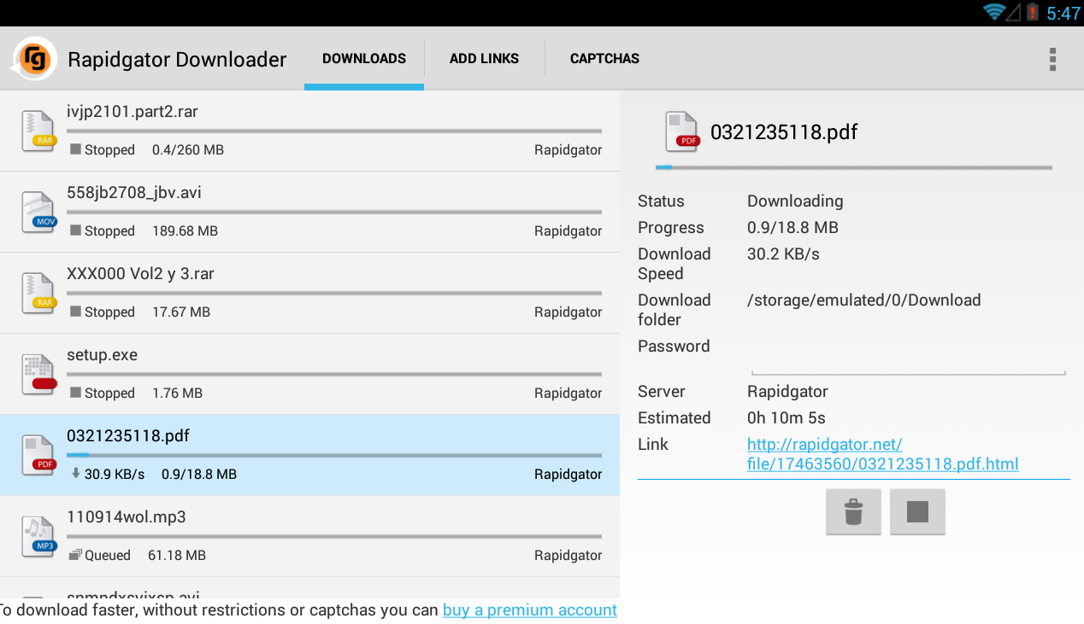The image size is (1084, 624).
Task: Tap the Rapidgator label on the setup.exe row
Action: [x=569, y=394]
